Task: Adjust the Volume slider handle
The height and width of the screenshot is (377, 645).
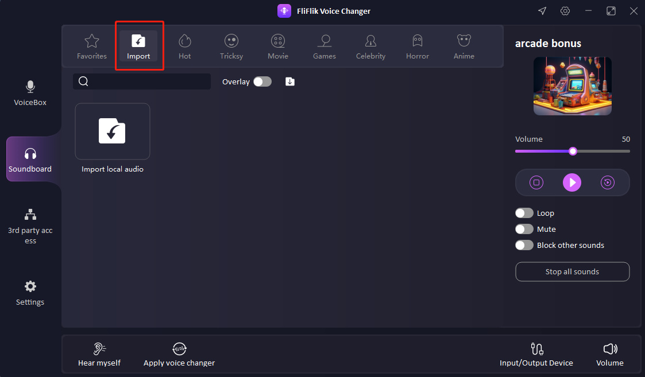Action: (573, 151)
